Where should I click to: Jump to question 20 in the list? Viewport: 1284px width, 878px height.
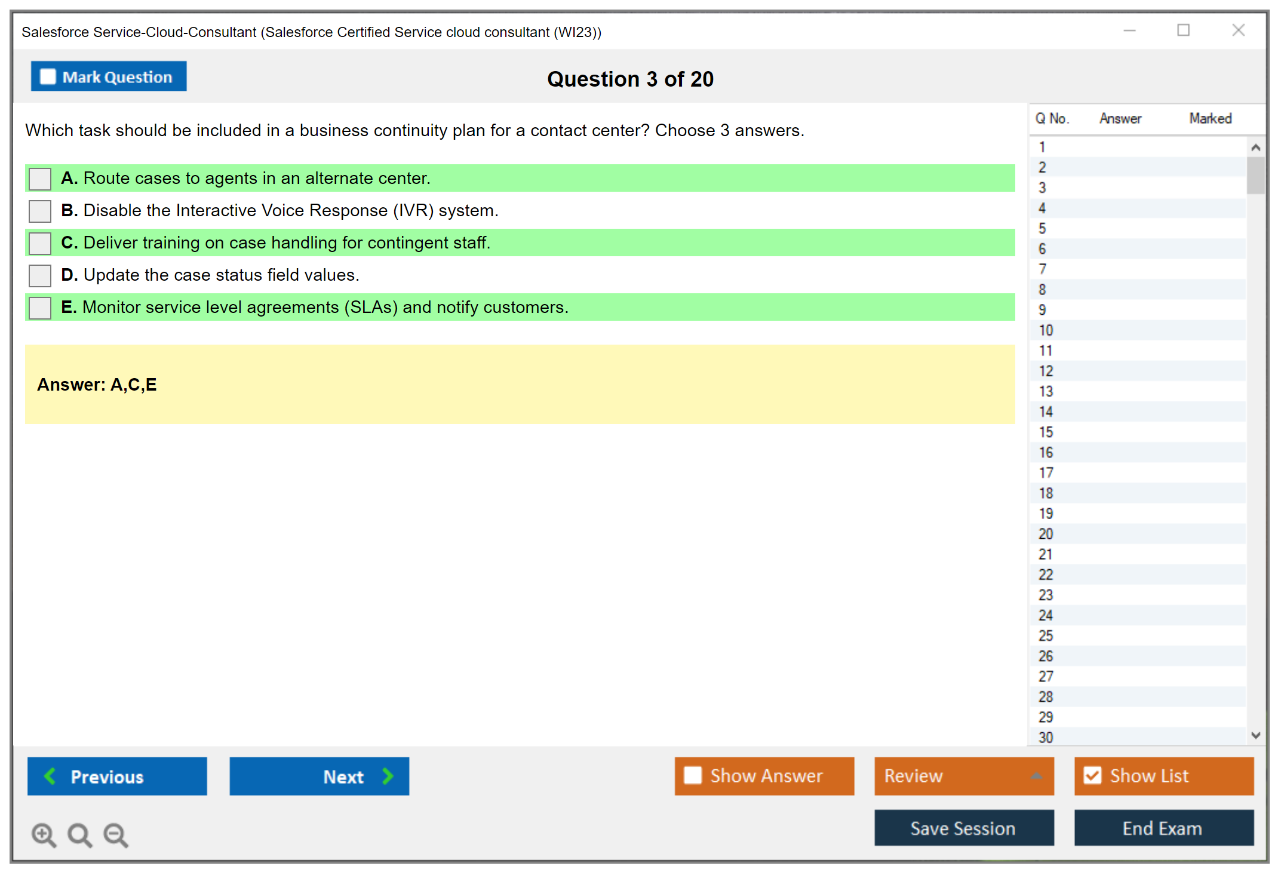click(x=1046, y=534)
